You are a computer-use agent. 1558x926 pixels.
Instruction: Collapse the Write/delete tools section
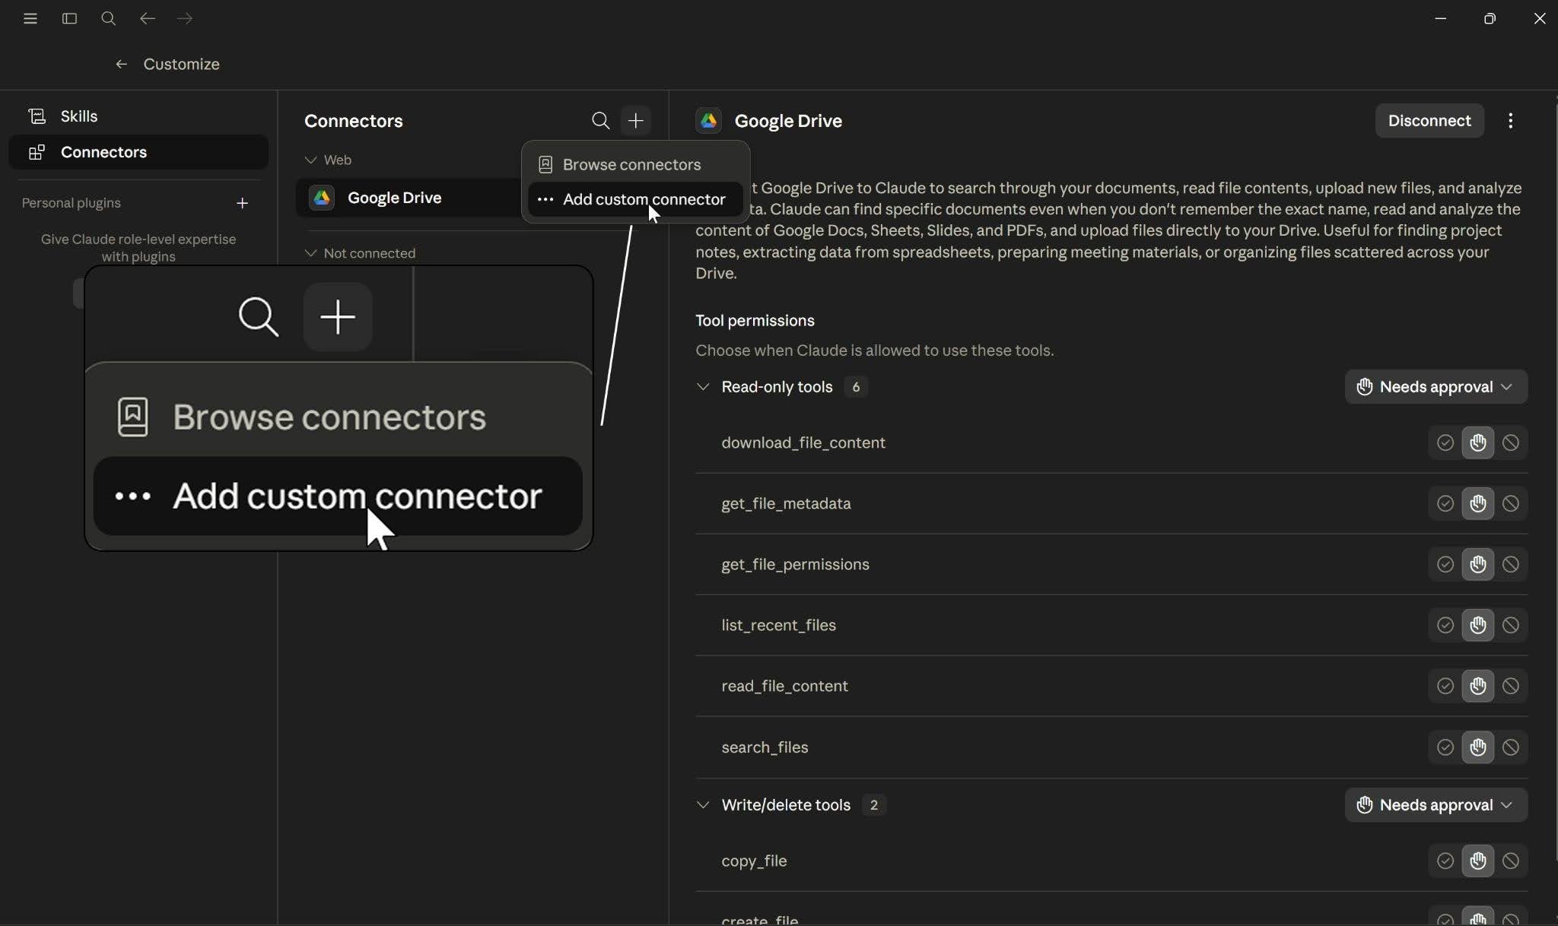click(x=703, y=805)
